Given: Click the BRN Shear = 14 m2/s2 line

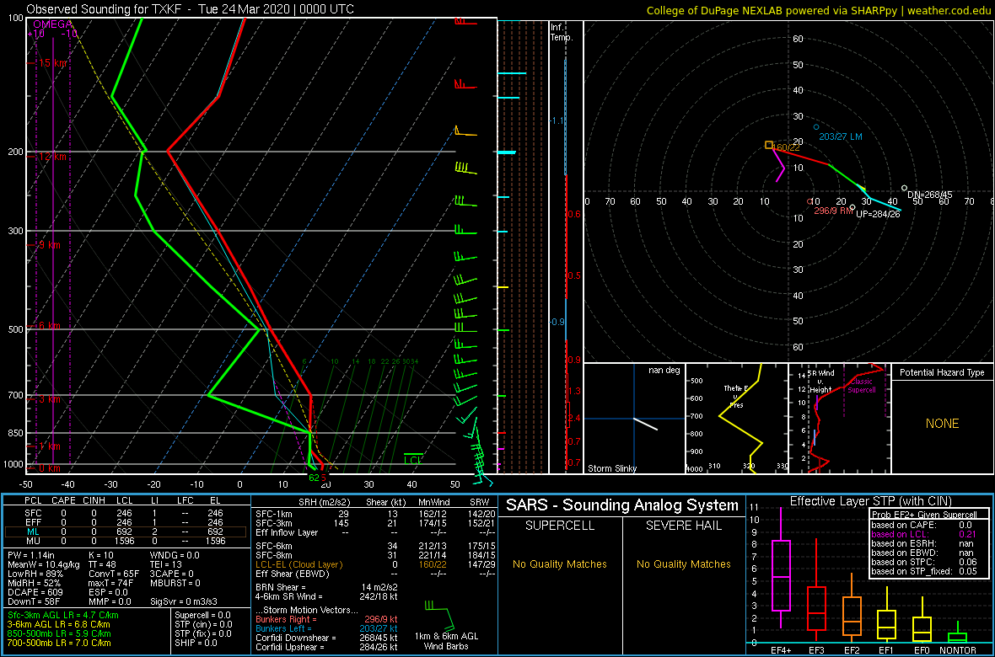Looking at the screenshot, I should [x=327, y=588].
